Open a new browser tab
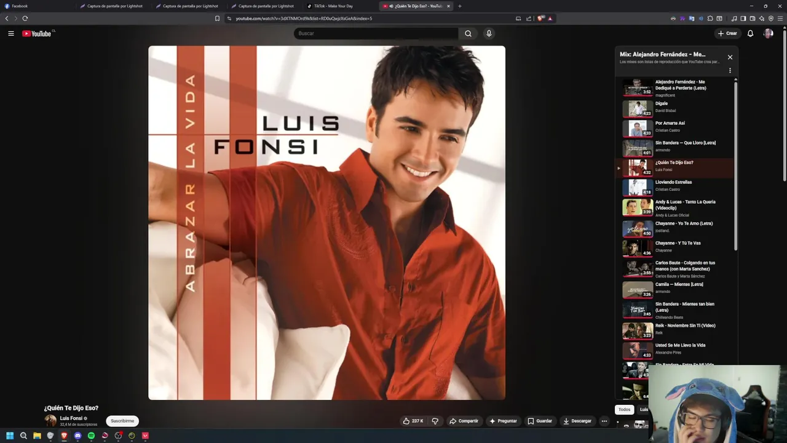Screen dimensions: 787x443 (460, 6)
